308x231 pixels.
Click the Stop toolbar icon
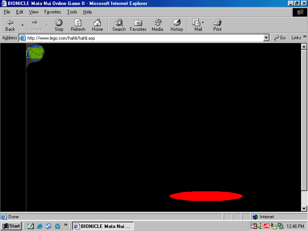[x=59, y=25]
